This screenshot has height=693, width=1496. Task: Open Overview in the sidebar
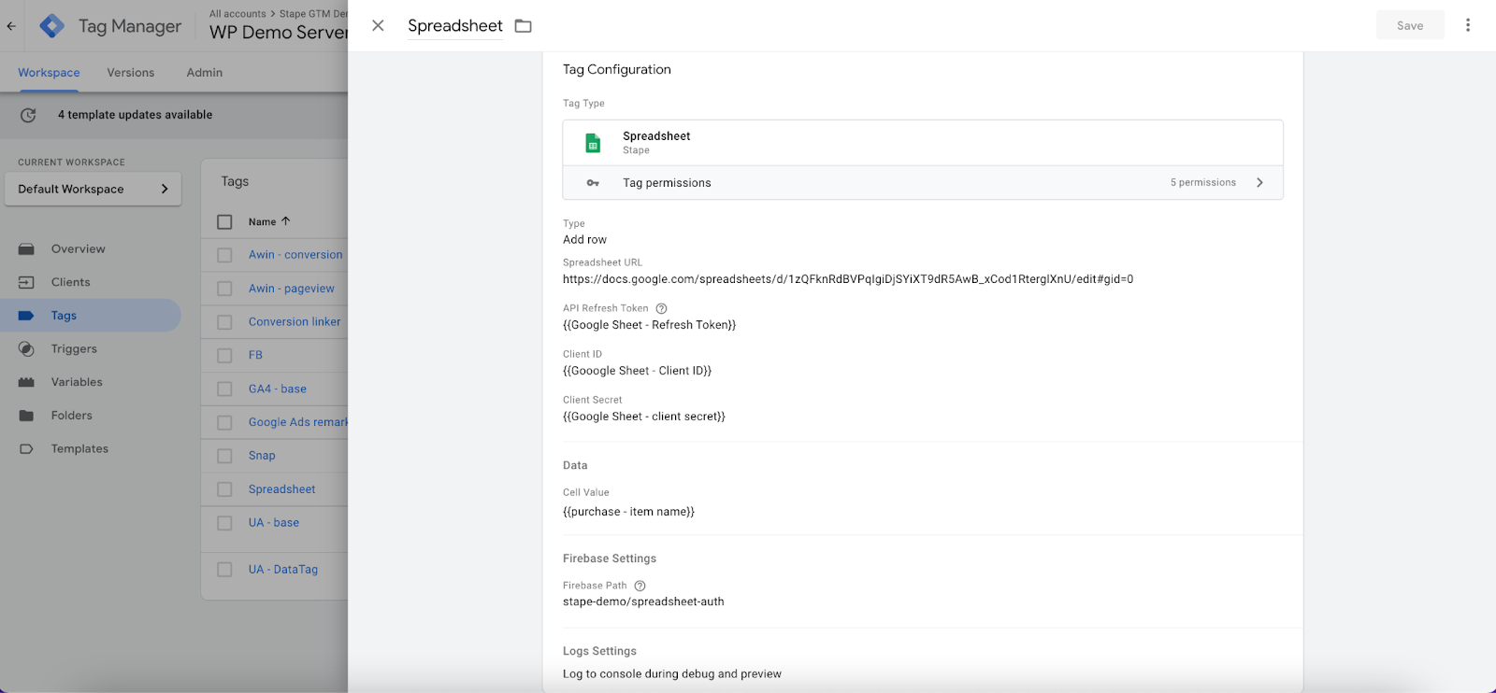[x=79, y=249]
